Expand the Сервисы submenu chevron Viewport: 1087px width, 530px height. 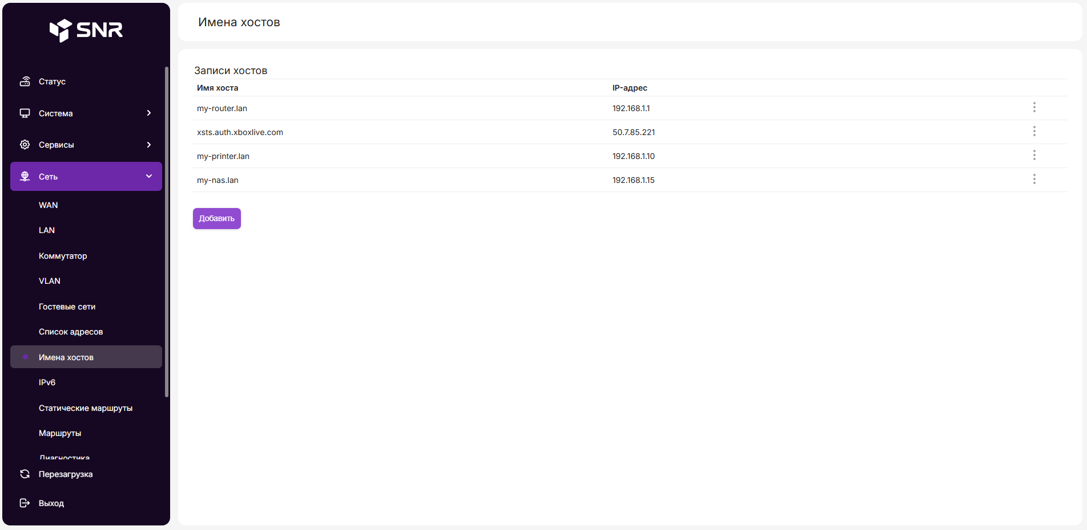149,145
